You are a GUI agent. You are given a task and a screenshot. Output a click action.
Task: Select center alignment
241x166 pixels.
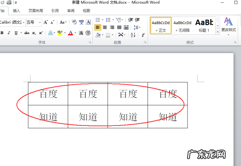click(x=105, y=27)
